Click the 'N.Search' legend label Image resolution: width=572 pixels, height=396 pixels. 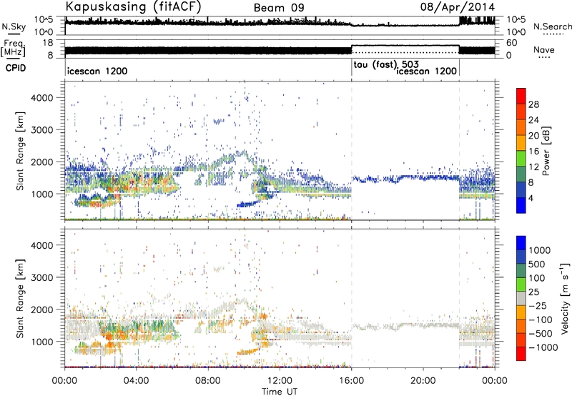click(x=552, y=26)
